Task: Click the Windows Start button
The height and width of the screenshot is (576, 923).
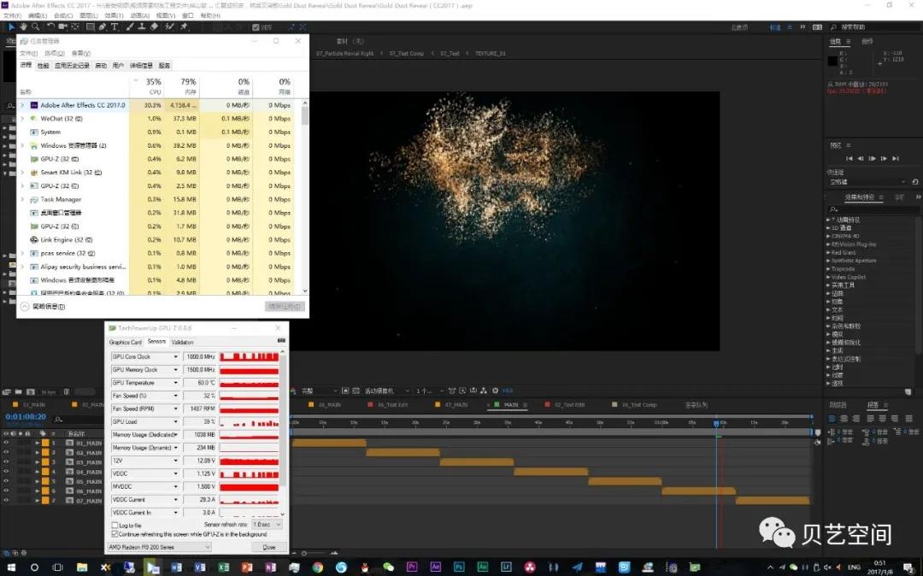Action: tap(11, 567)
